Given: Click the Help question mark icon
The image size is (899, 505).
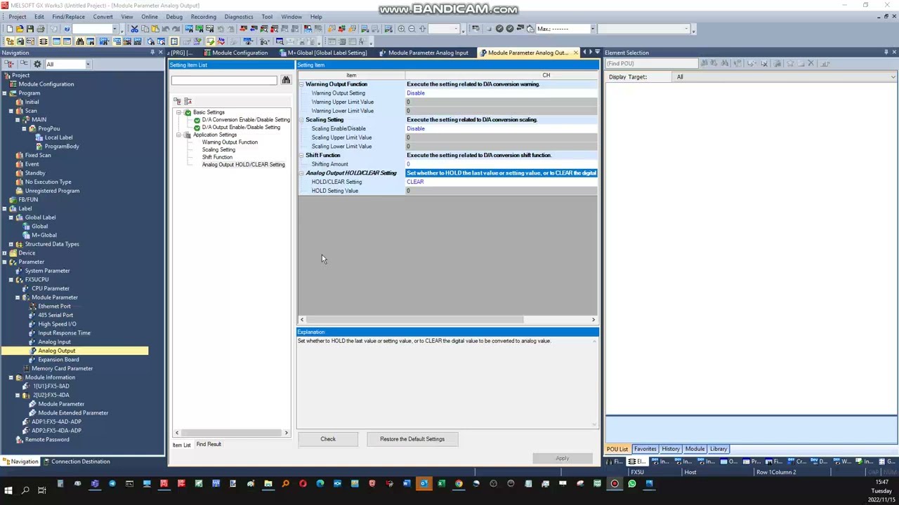Looking at the screenshot, I should click(x=67, y=29).
